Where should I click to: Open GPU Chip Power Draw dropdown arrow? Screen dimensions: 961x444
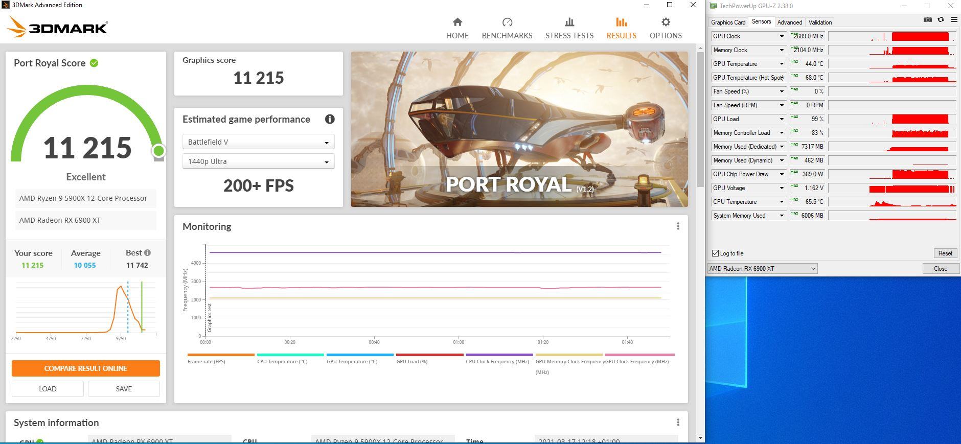782,174
